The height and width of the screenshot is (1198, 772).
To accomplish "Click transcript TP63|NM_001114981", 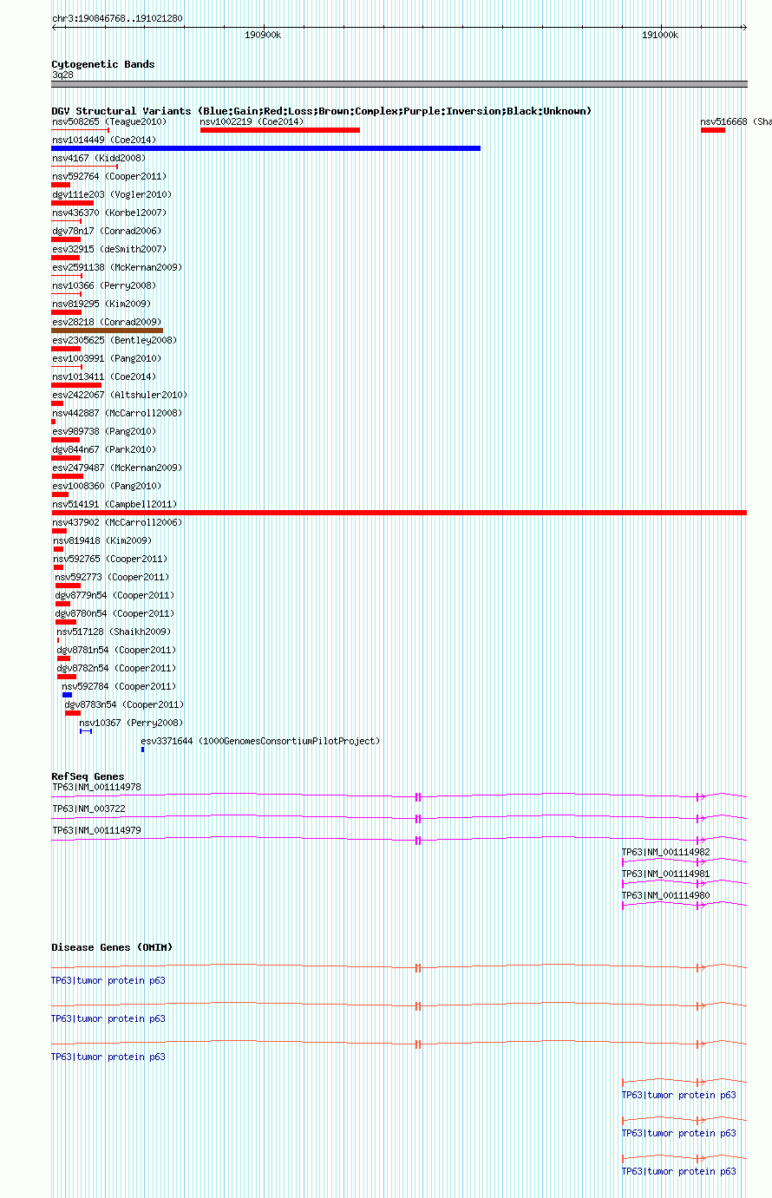I will pyautogui.click(x=666, y=874).
